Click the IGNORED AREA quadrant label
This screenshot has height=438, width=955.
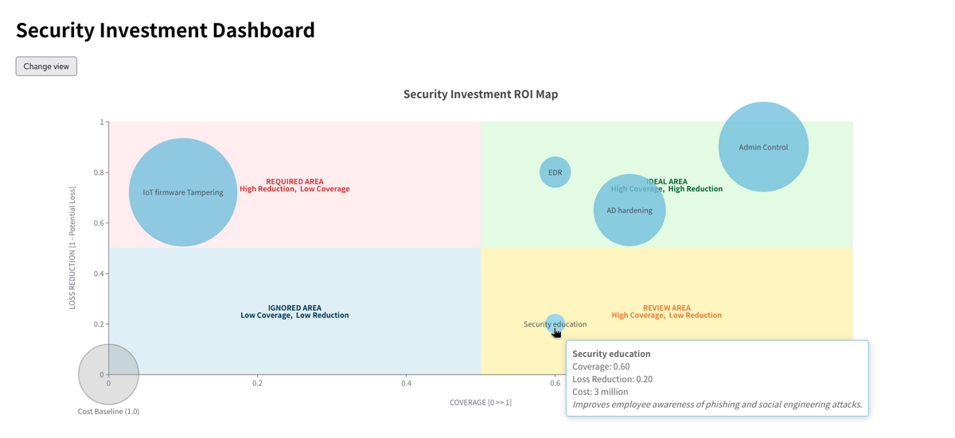(x=294, y=308)
